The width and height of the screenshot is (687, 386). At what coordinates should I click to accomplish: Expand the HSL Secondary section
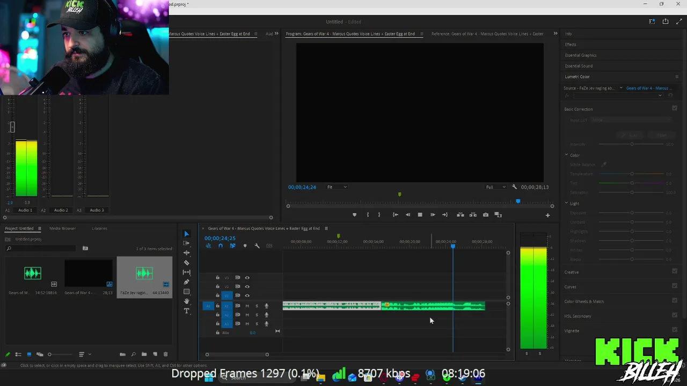point(578,316)
